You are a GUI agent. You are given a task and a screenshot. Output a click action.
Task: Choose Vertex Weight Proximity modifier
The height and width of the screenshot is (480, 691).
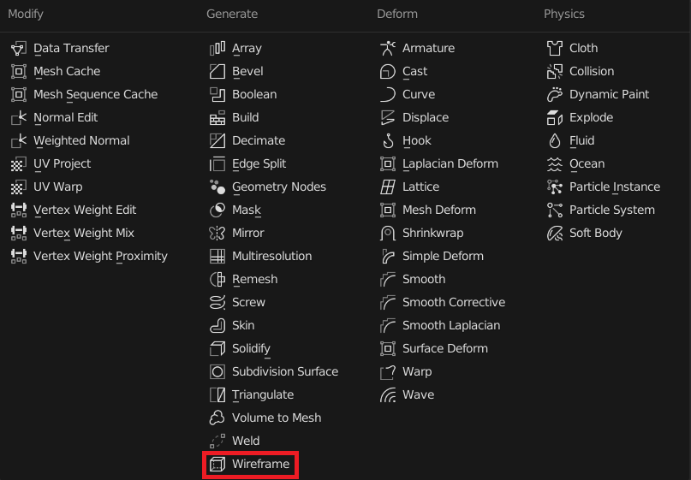100,256
